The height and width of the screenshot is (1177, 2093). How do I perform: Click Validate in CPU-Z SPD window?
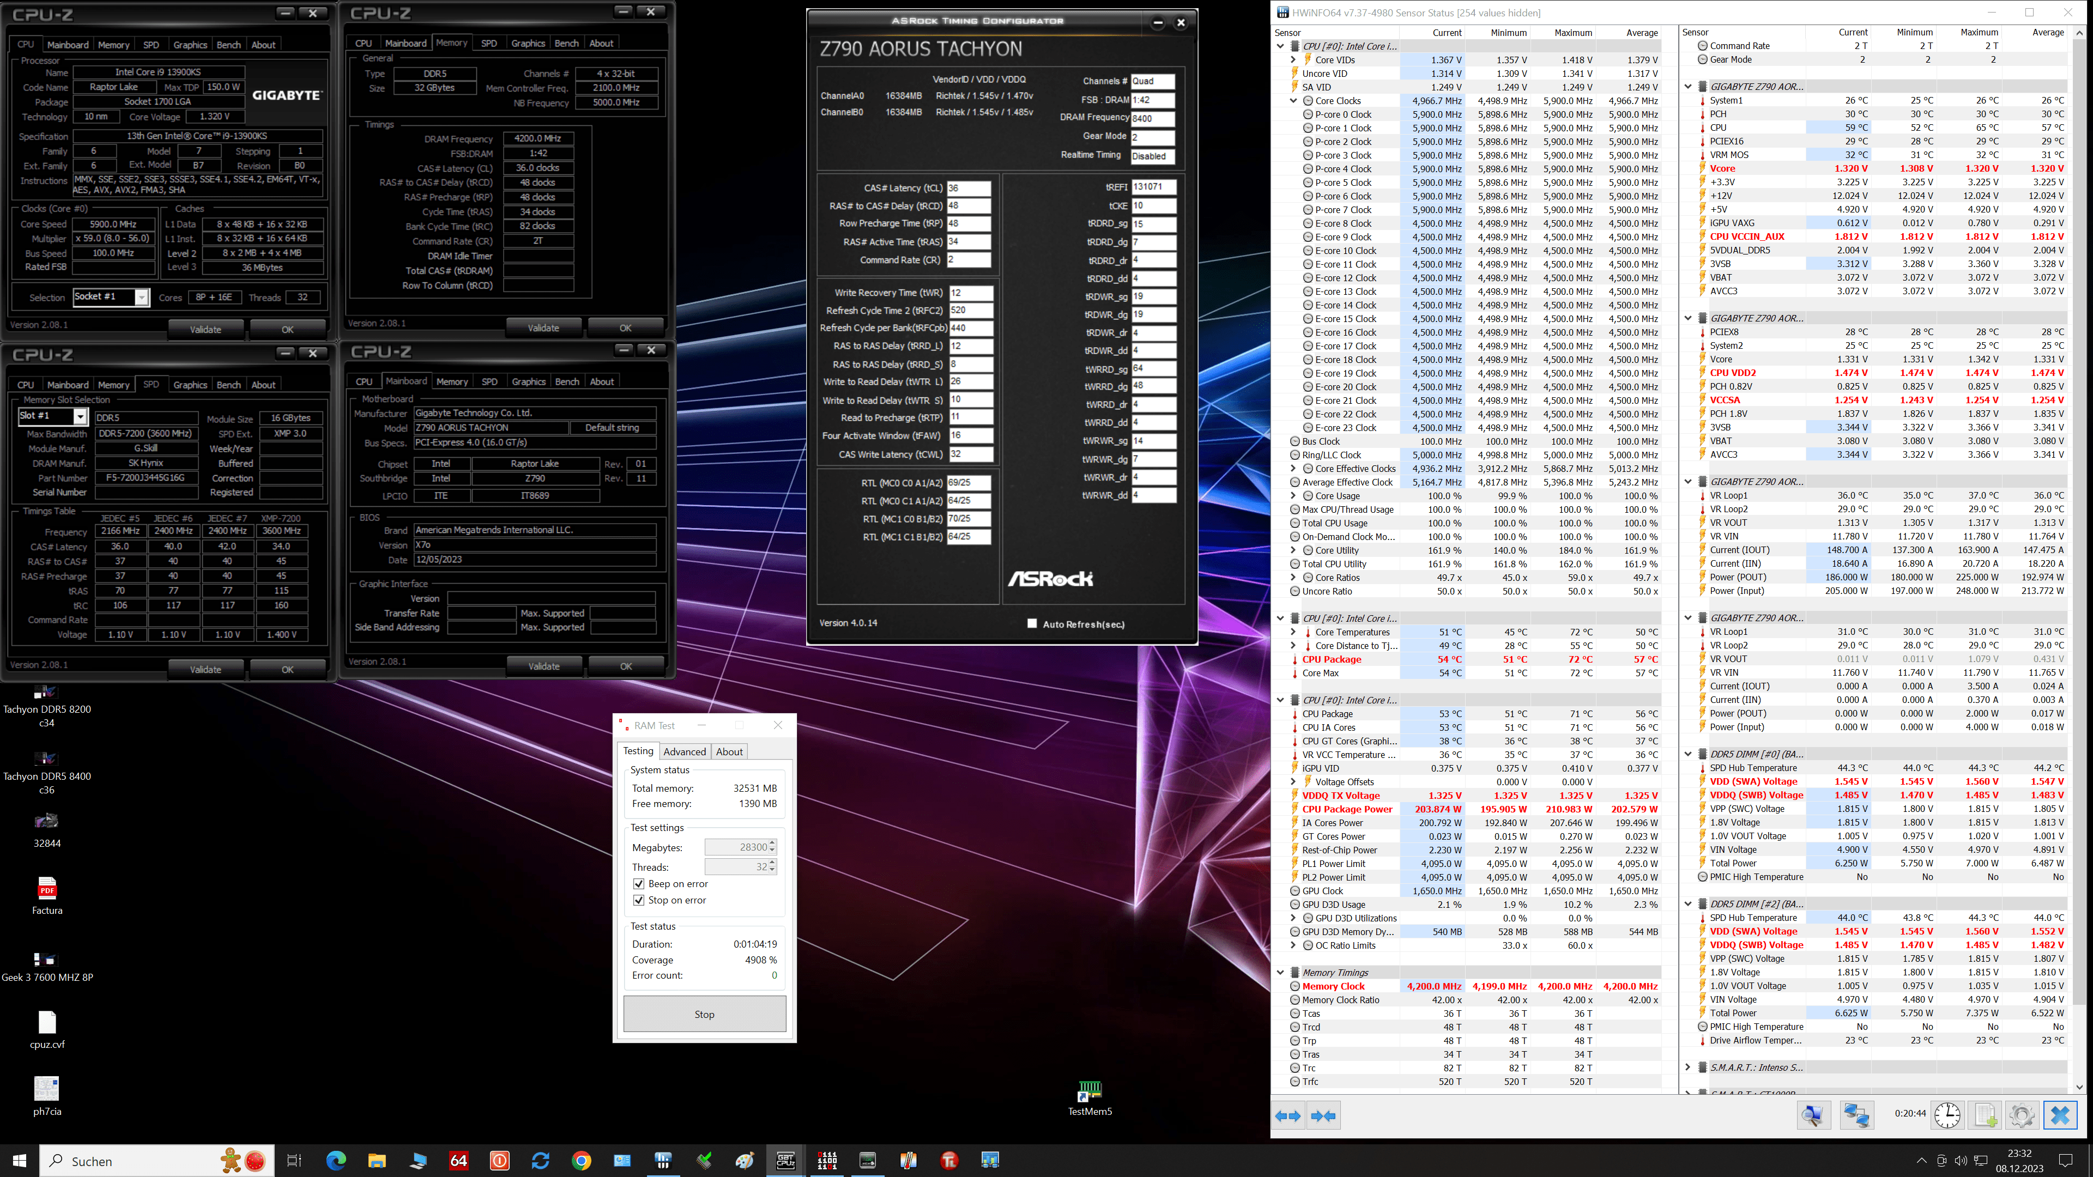(x=205, y=669)
